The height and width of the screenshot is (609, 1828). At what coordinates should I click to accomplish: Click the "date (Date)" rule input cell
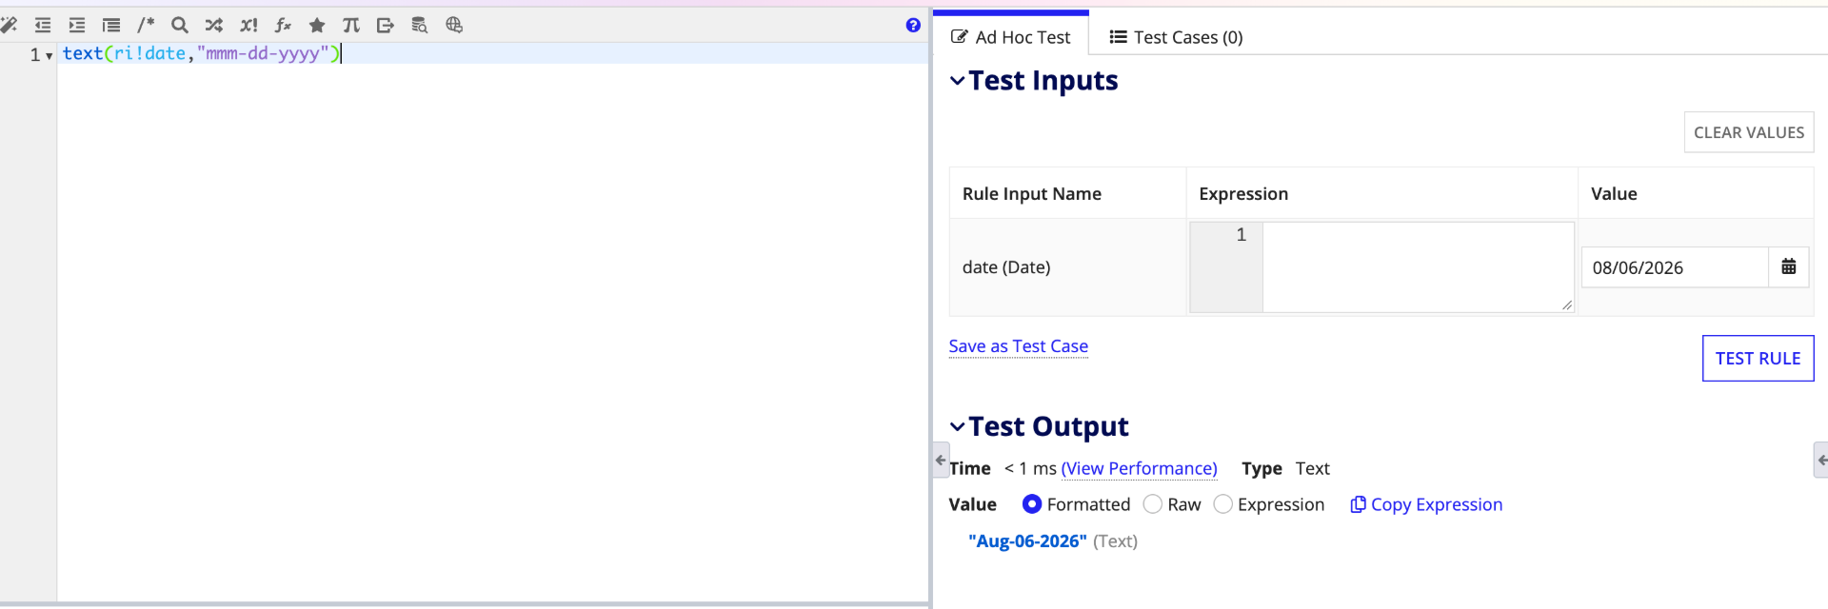point(1067,267)
